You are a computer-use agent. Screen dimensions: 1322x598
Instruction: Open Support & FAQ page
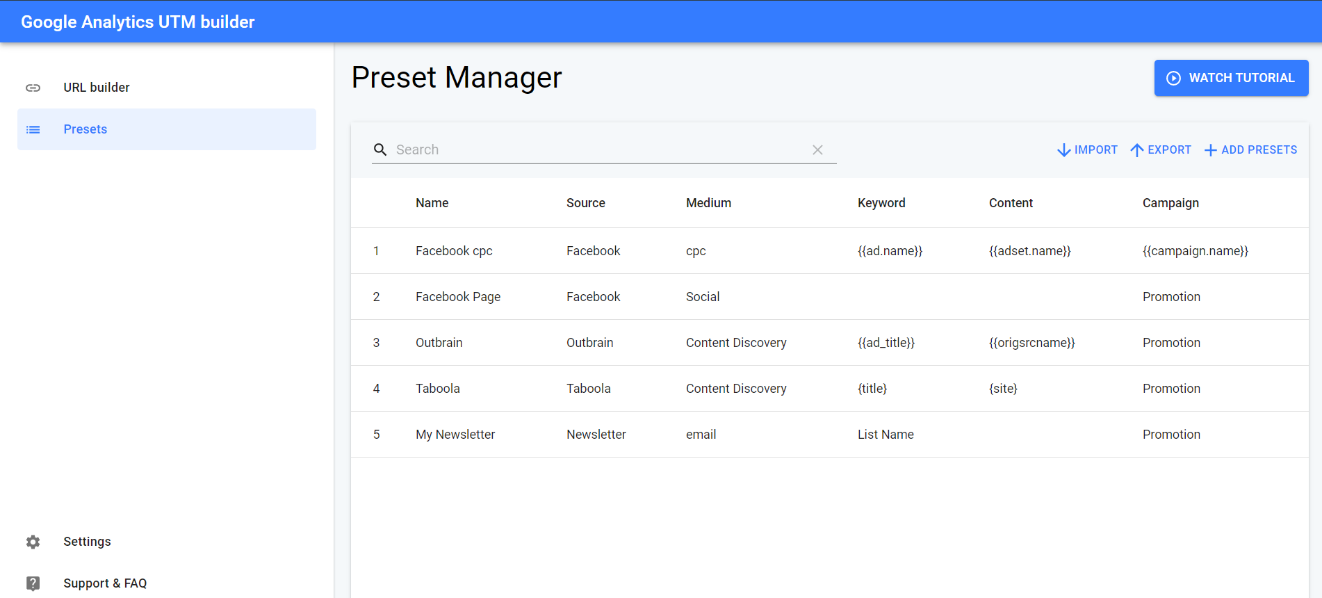tap(167, 583)
